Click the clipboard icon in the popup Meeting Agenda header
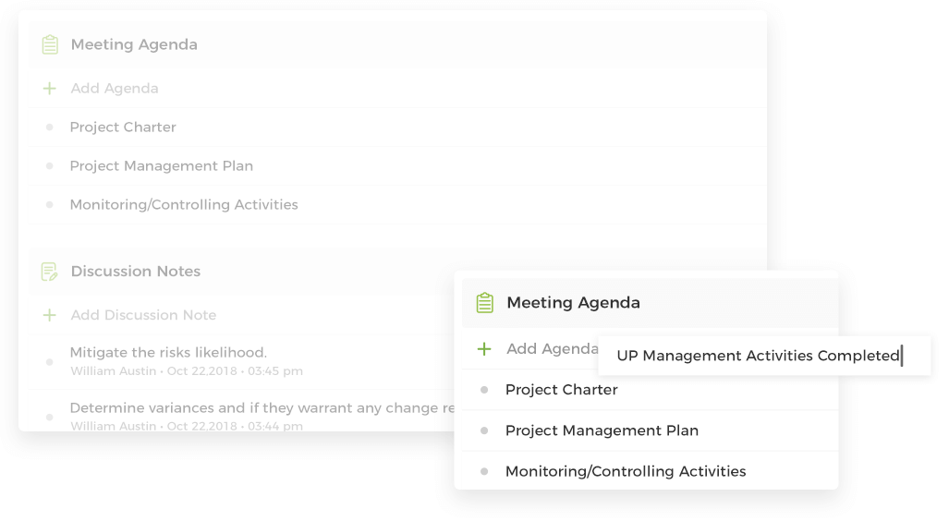The height and width of the screenshot is (521, 949). 485,303
